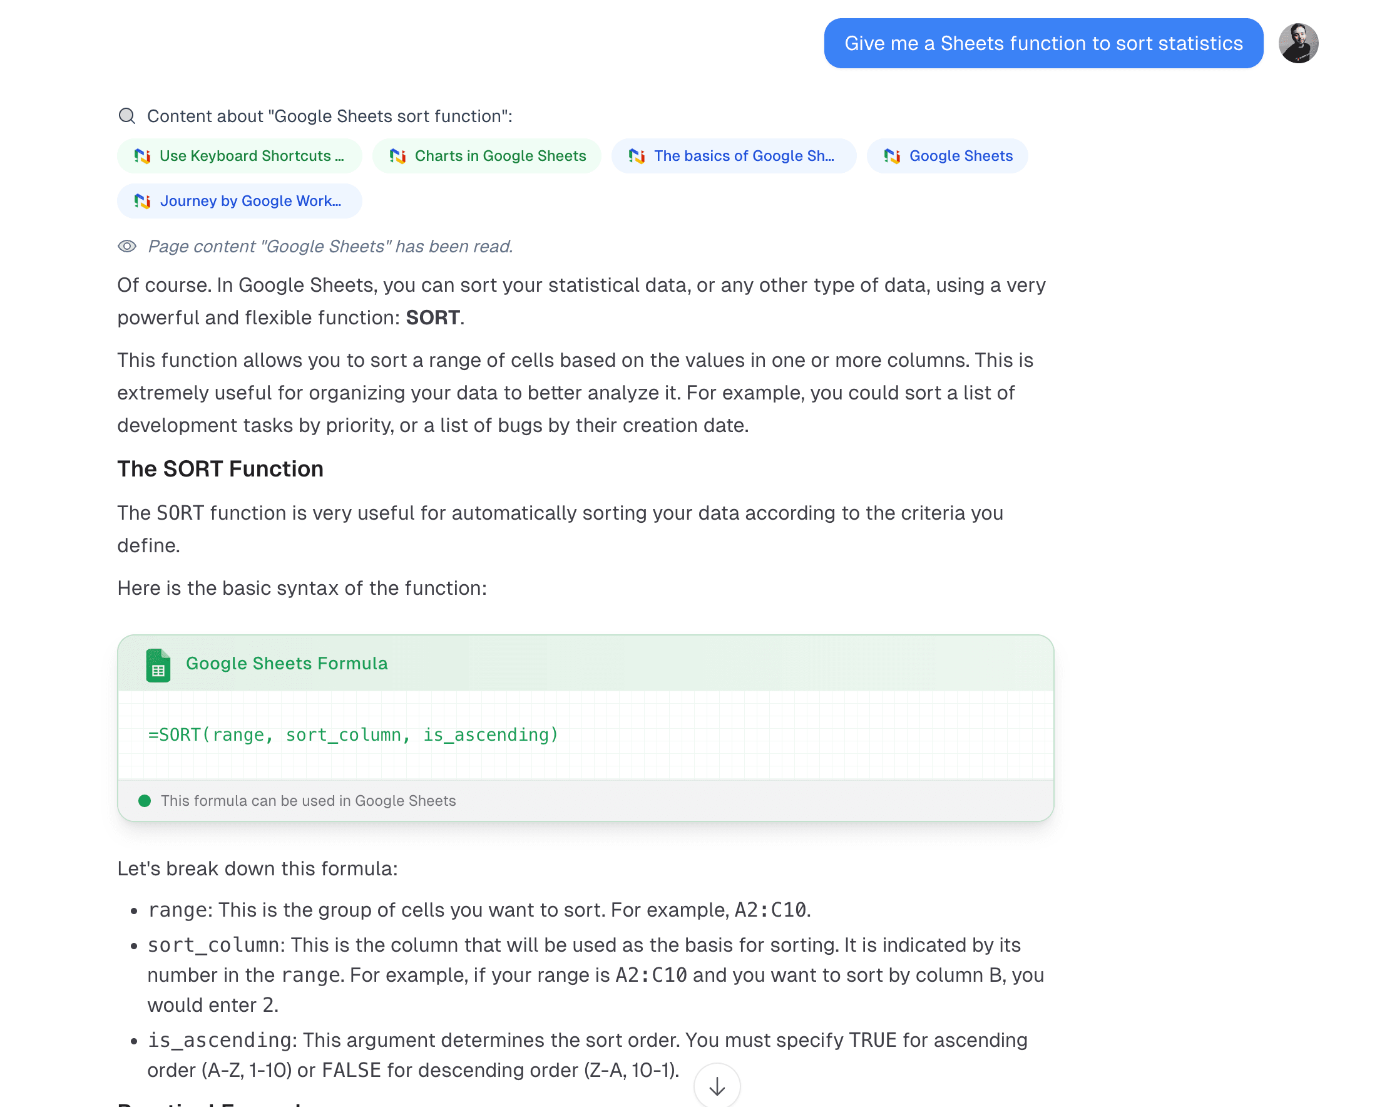Click the Sheets logo on the Journey by Google Workspace chip

144,201
